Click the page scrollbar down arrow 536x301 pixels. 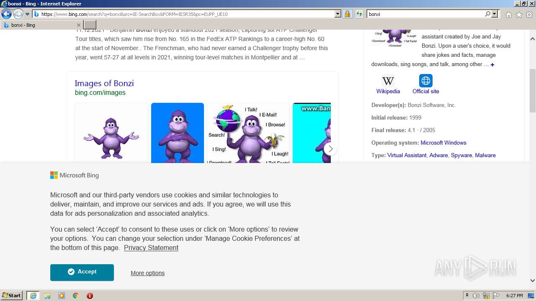point(533,281)
